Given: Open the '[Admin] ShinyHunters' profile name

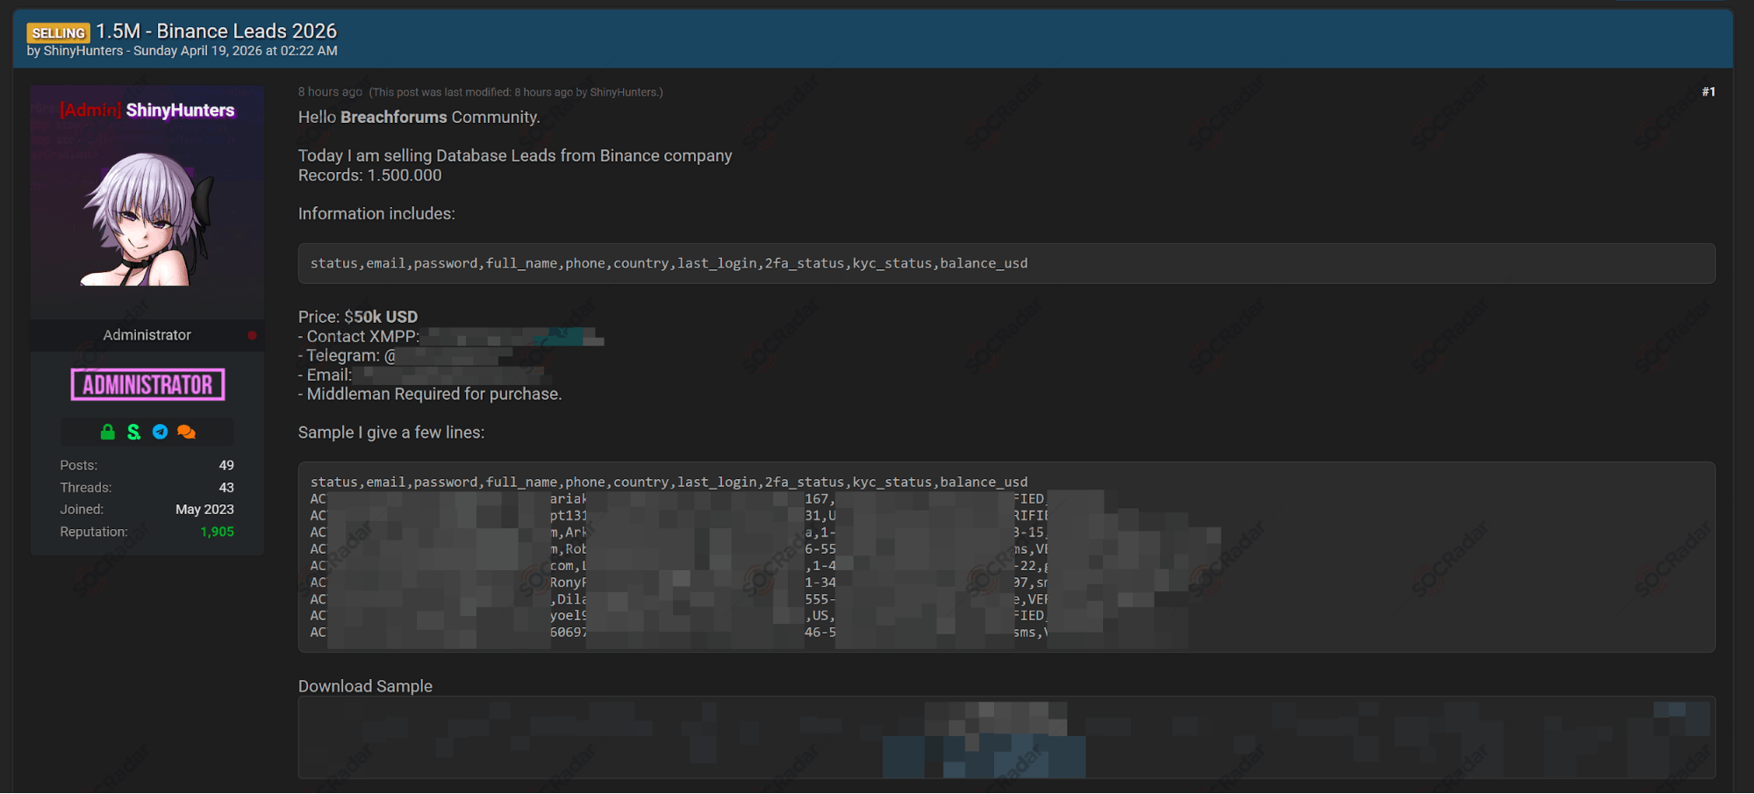Looking at the screenshot, I should [x=147, y=110].
